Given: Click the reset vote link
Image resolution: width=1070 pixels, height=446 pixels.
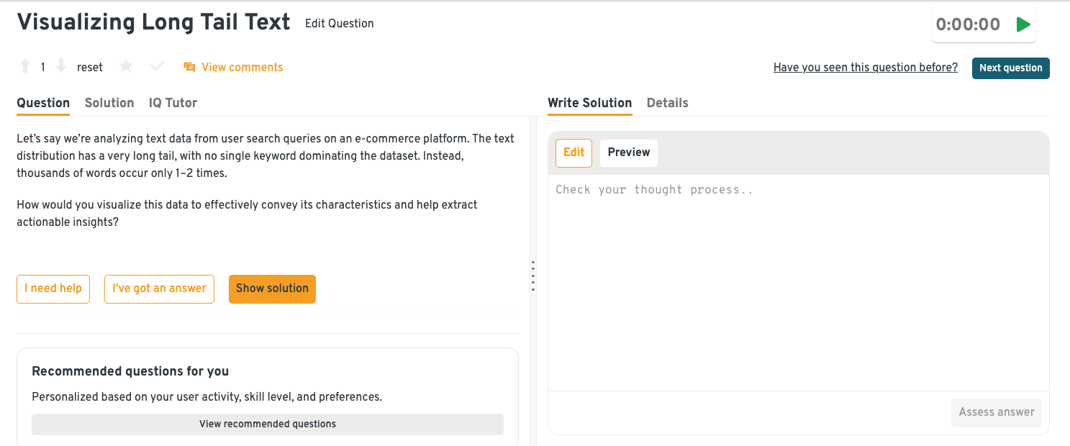Looking at the screenshot, I should 90,68.
